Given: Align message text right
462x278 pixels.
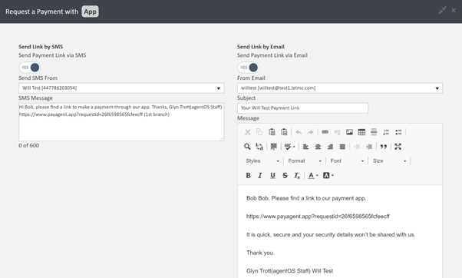Looking at the screenshot, I should pyautogui.click(x=330, y=147).
